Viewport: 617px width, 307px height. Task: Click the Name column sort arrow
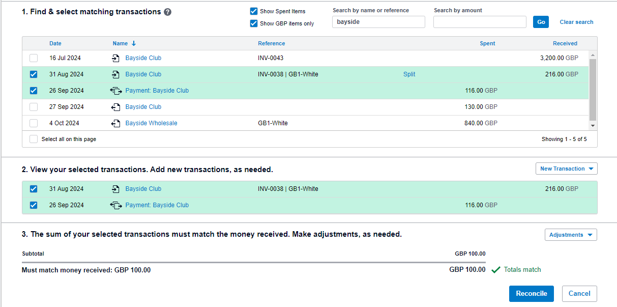(x=134, y=43)
